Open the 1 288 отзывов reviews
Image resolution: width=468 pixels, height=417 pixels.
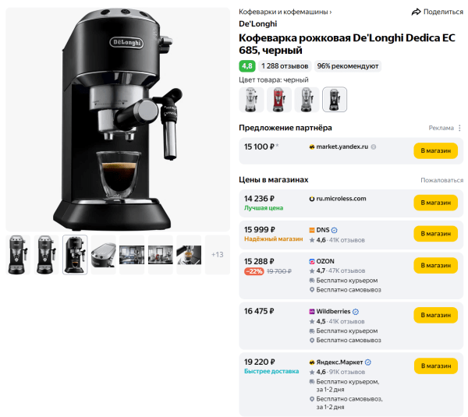coord(285,66)
